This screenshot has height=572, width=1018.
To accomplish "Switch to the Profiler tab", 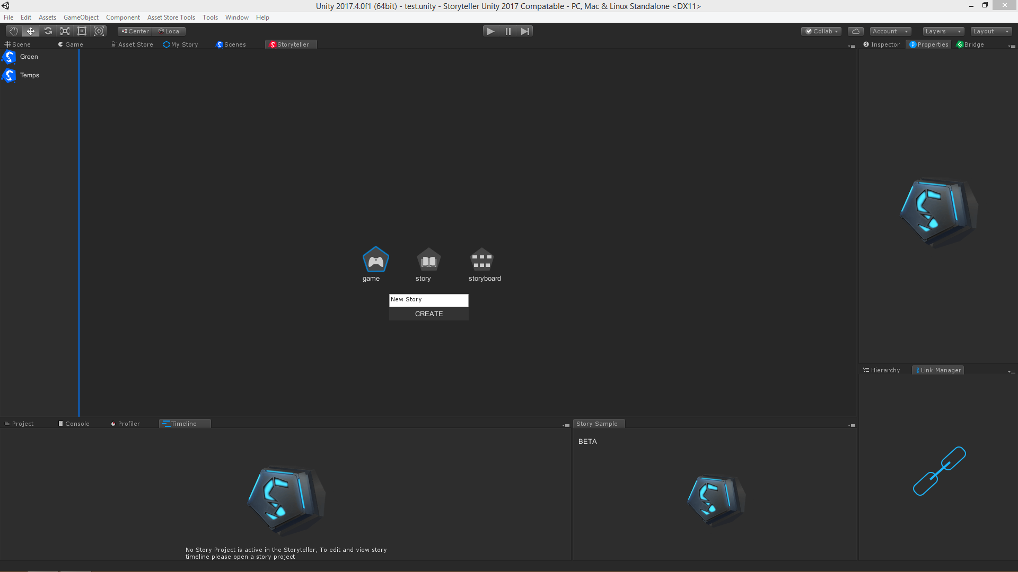I will pos(126,424).
